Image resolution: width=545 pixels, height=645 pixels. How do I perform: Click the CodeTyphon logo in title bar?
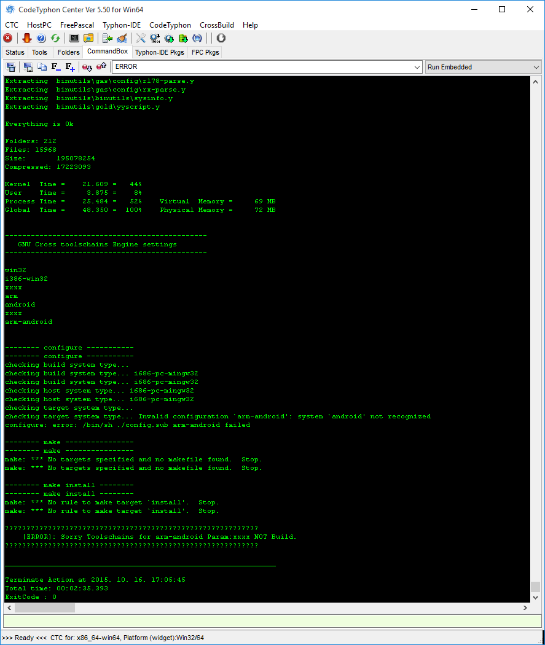10,9
